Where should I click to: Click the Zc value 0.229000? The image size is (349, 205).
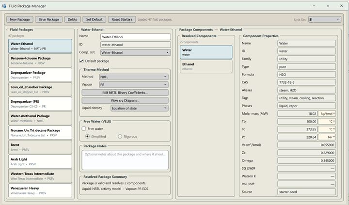306,153
